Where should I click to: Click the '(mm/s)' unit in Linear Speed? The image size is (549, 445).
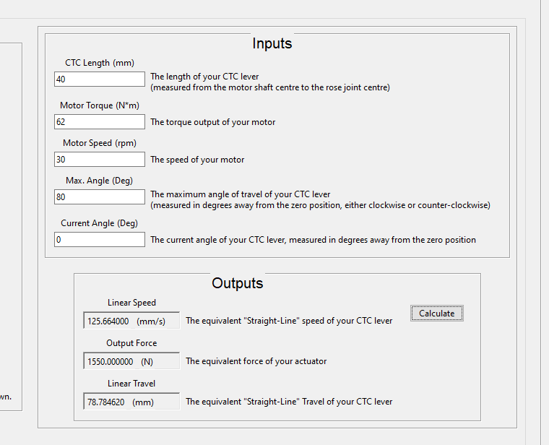151,321
